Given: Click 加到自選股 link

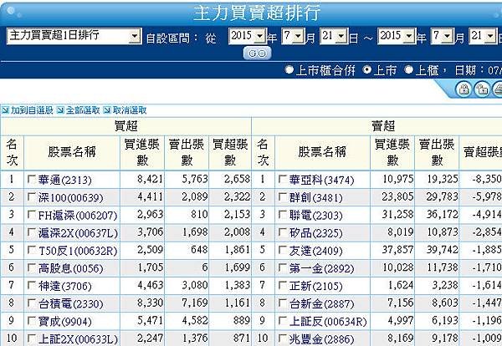Looking at the screenshot, I should click(x=32, y=110).
